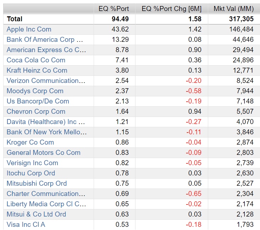Open Kroger Co Com holding

click(x=30, y=142)
